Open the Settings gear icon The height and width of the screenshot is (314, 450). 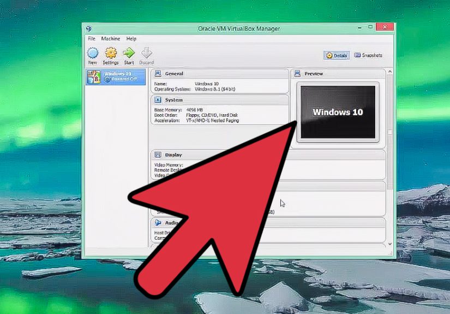[111, 53]
